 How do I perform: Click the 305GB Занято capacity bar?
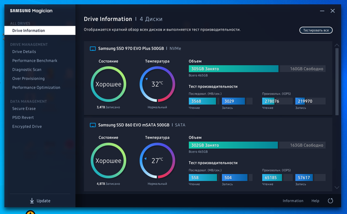coord(234,69)
